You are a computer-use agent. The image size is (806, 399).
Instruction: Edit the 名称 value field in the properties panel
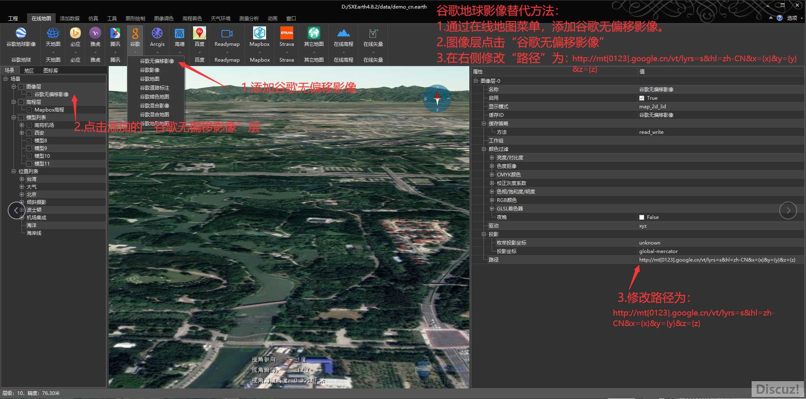pos(720,90)
